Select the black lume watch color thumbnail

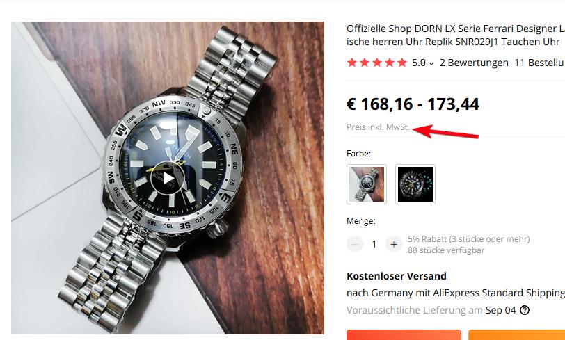click(415, 184)
